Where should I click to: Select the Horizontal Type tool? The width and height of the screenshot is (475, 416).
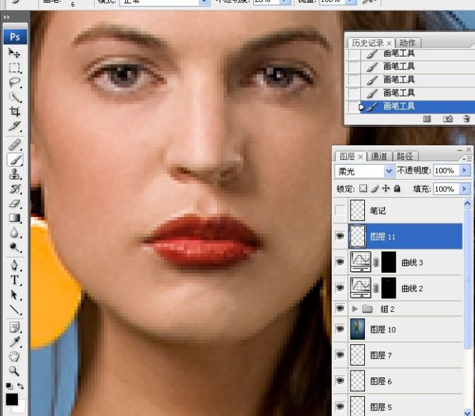(14, 280)
